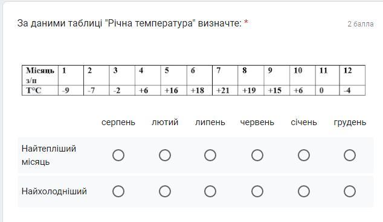Select грудень for Найтепліший місяць
Image resolution: width=383 pixels, height=222 pixels.
(350, 155)
